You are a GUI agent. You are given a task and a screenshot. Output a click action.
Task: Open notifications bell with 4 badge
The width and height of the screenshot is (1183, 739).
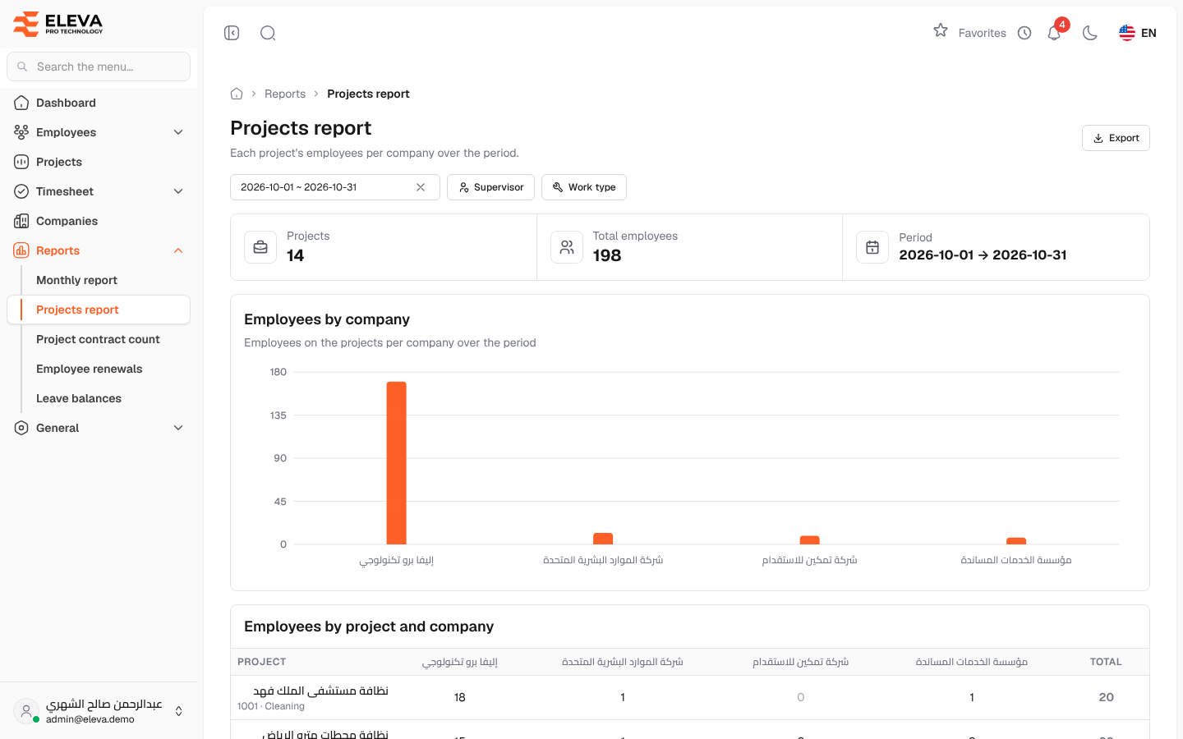click(1055, 32)
